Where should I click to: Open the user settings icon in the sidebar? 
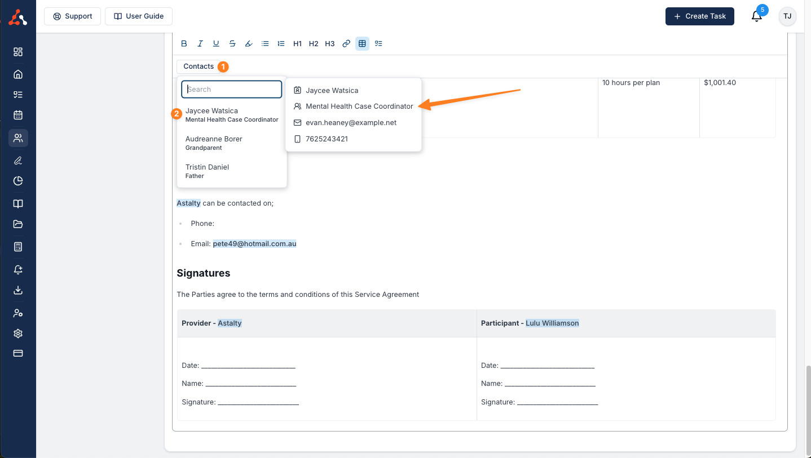pos(18,313)
